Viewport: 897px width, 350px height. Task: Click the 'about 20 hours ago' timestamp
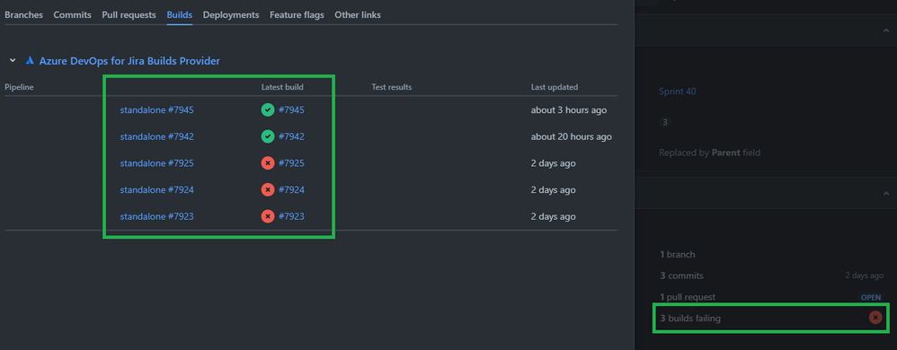pyautogui.click(x=572, y=136)
